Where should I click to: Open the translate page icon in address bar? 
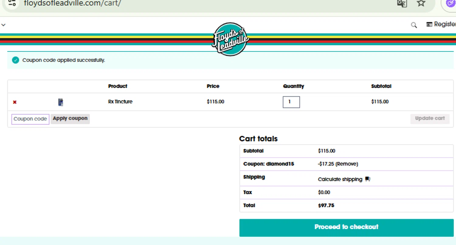[402, 3]
